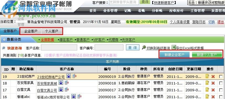Open the 应收应付 menu
This screenshot has height=99, width=225.
click(176, 11)
